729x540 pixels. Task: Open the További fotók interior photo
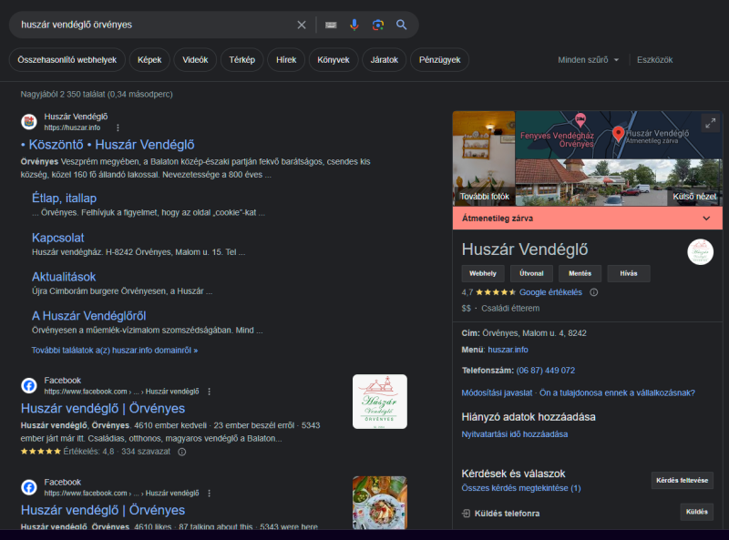click(484, 158)
